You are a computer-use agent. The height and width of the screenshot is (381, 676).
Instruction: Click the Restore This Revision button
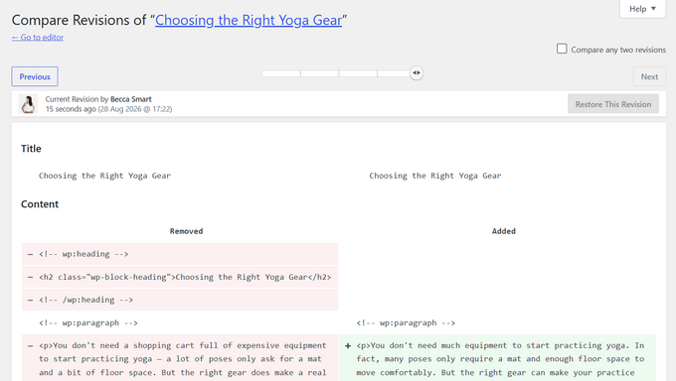(x=613, y=104)
